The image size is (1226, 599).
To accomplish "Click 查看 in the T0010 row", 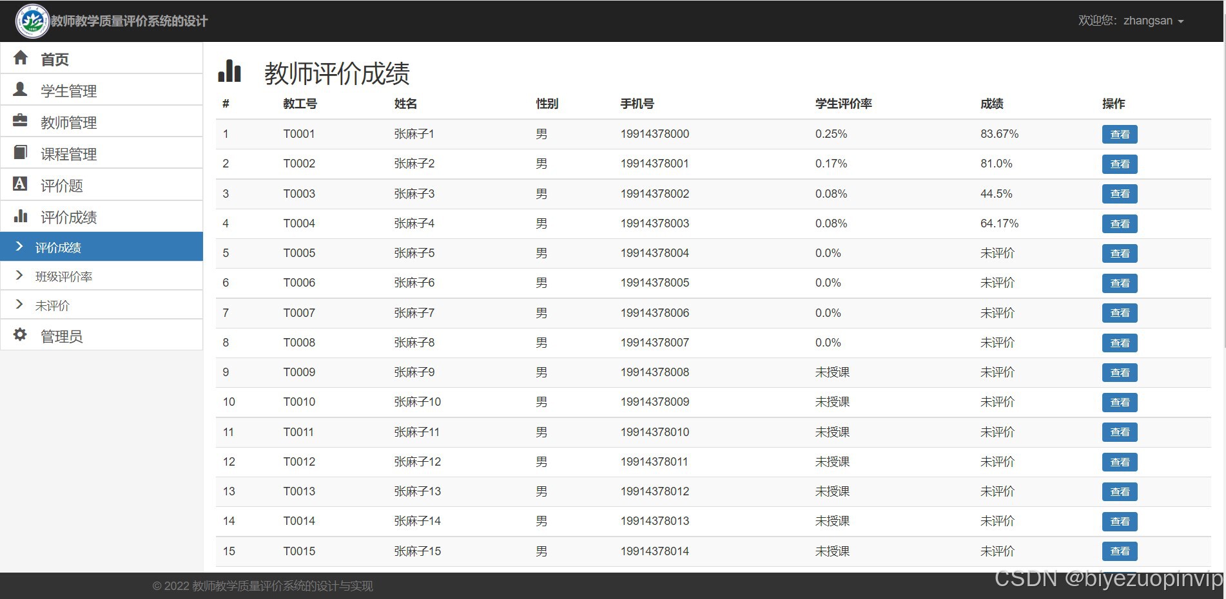I will [1120, 402].
